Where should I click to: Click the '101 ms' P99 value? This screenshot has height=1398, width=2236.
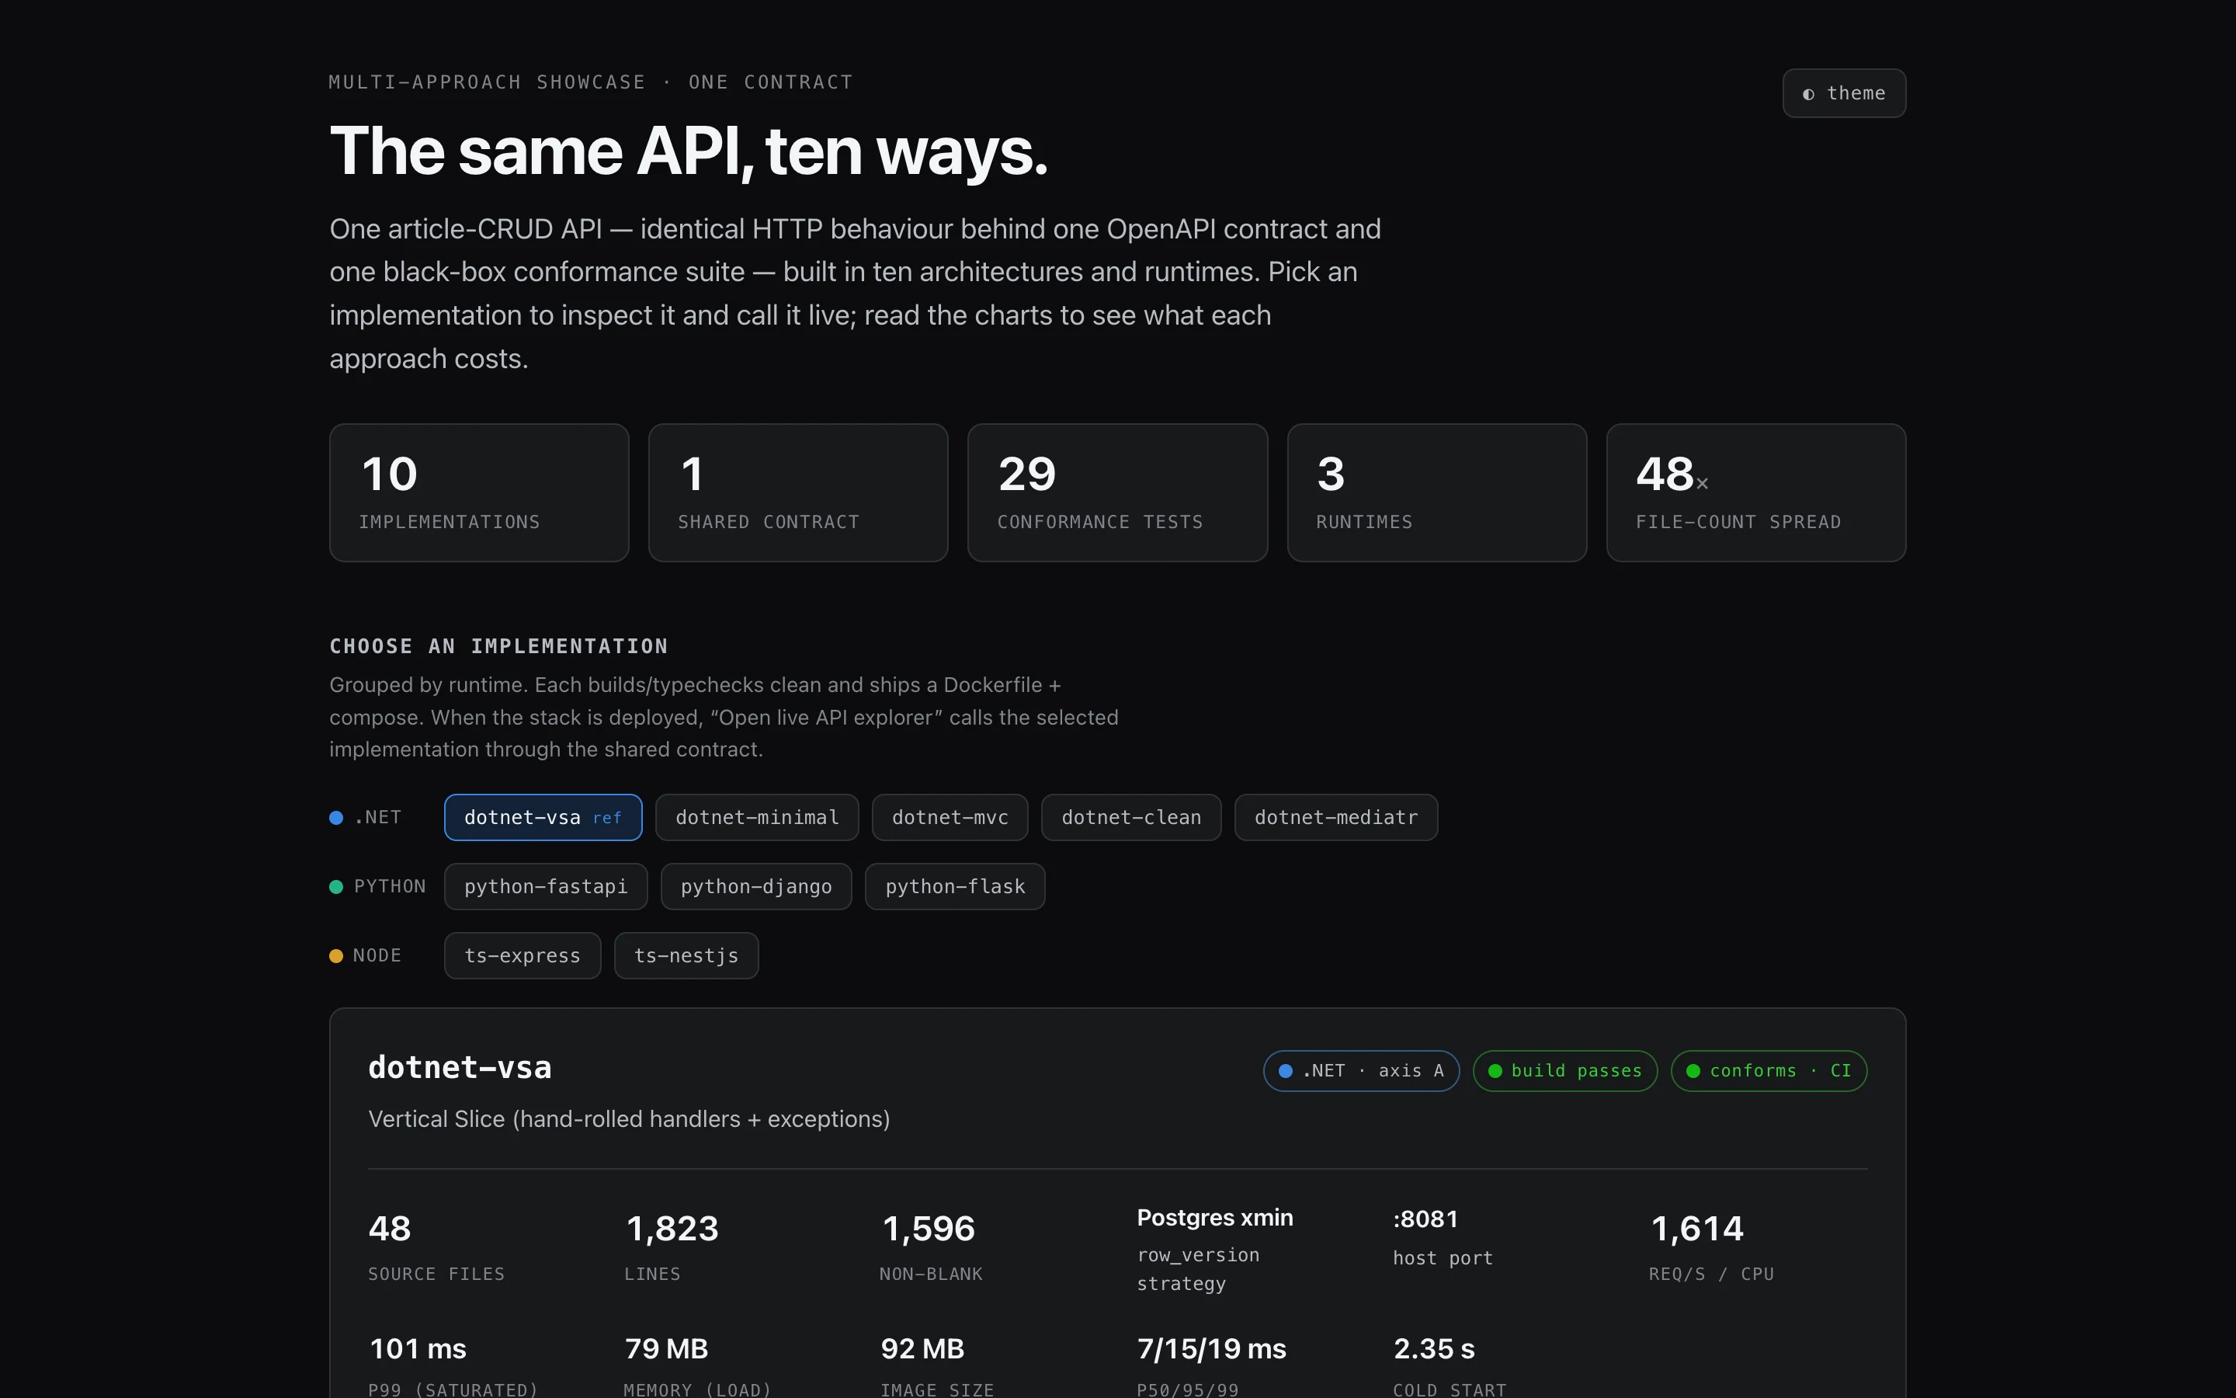418,1349
